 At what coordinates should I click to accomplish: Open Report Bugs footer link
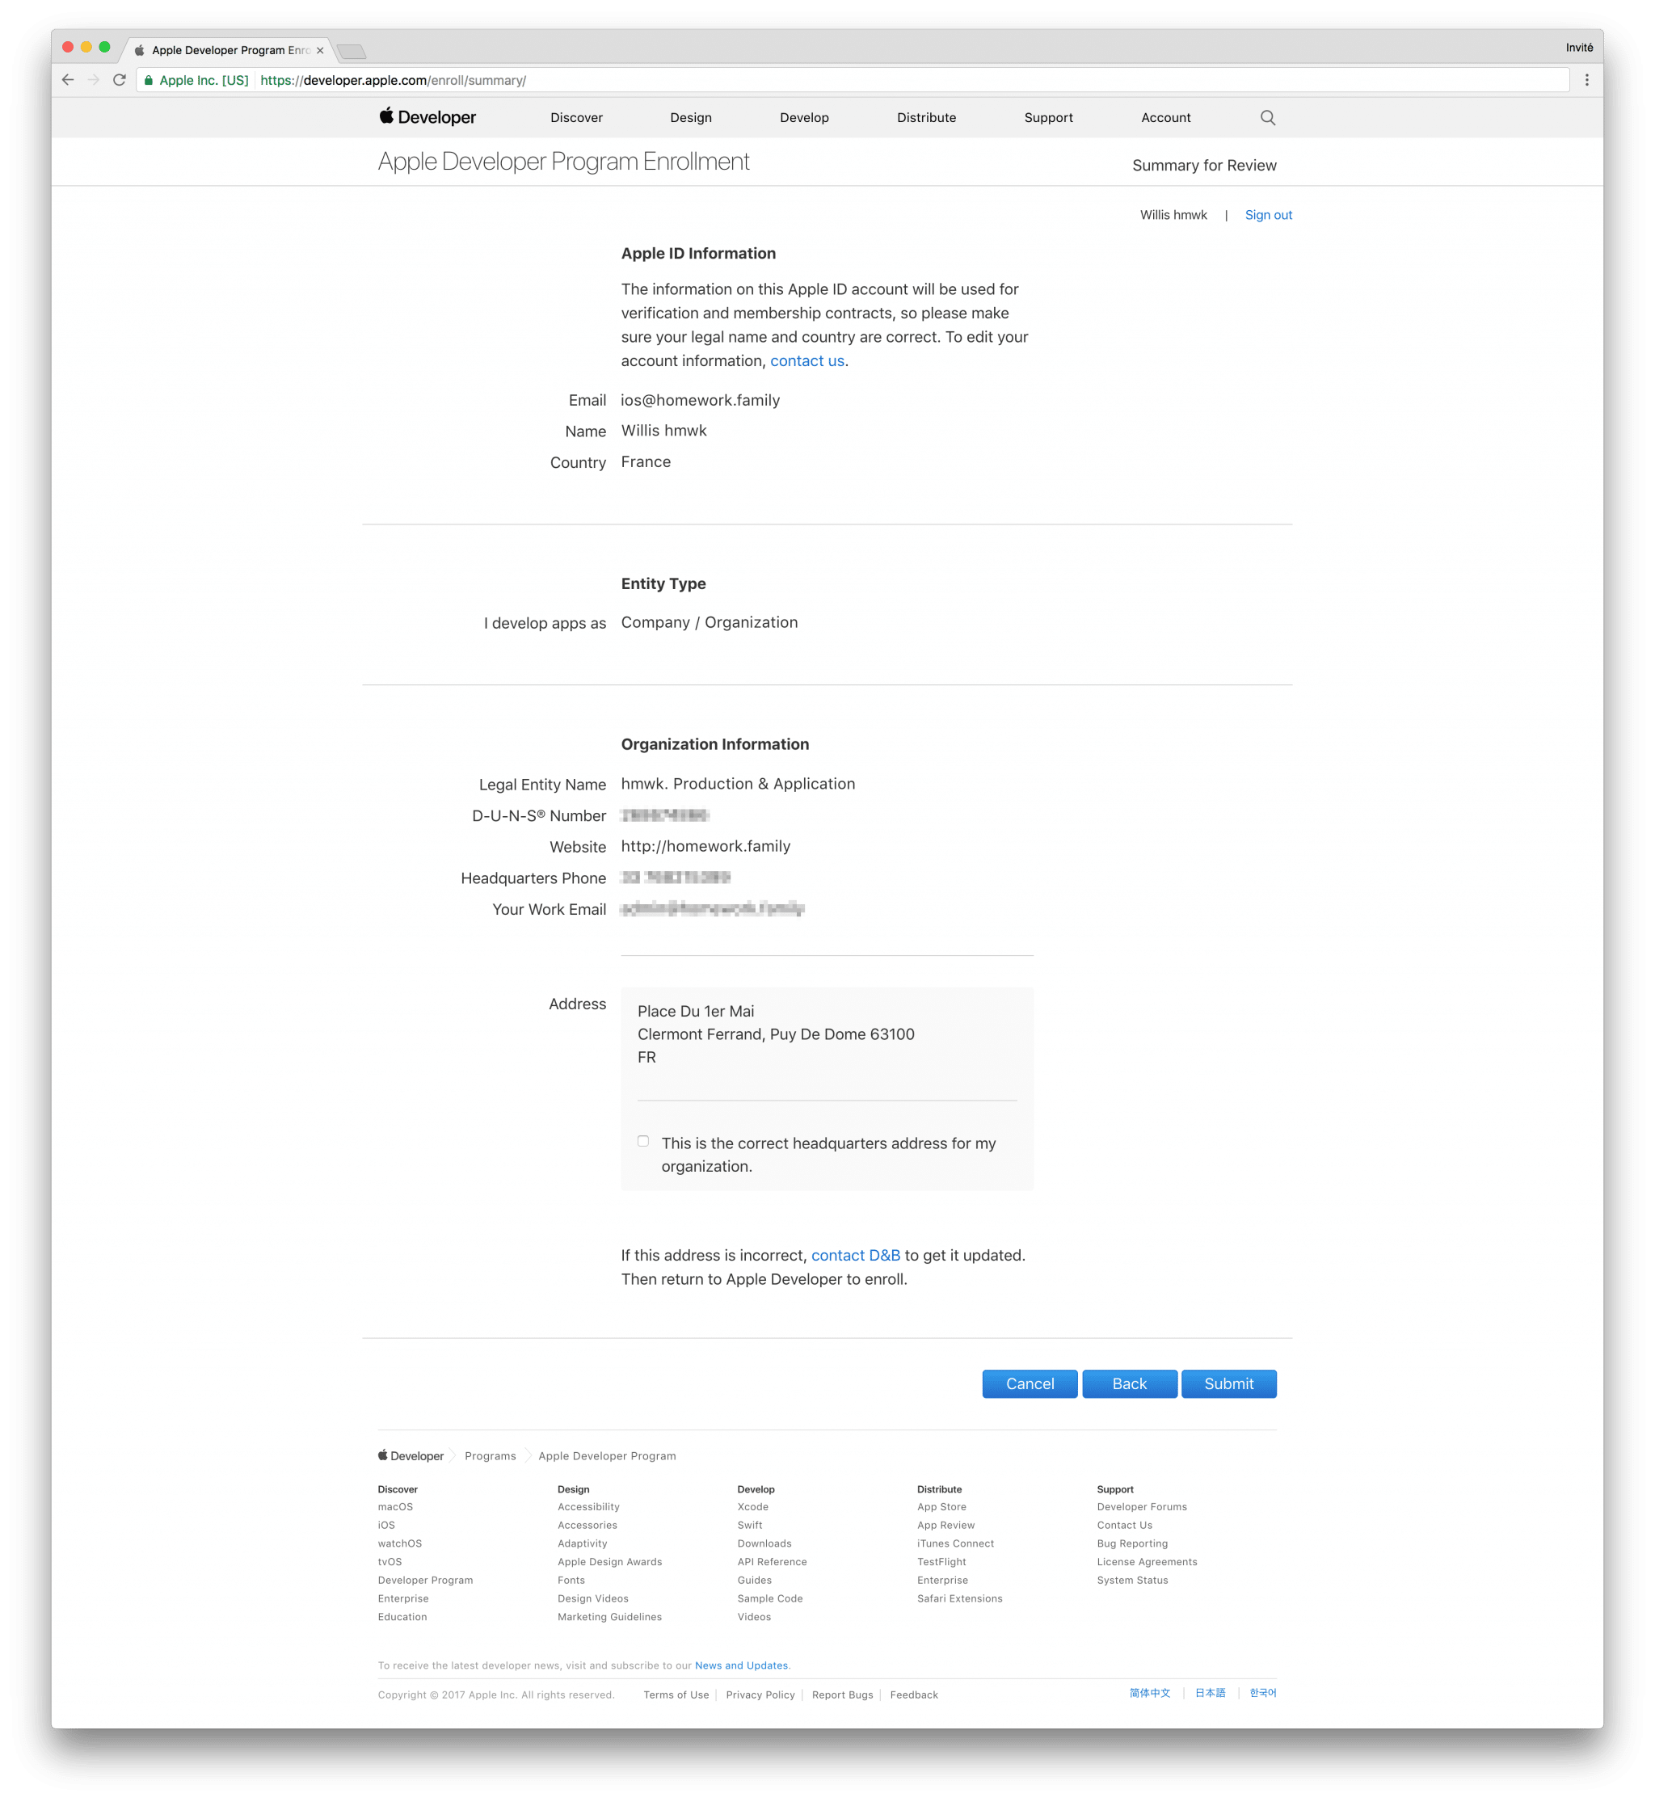[842, 1695]
